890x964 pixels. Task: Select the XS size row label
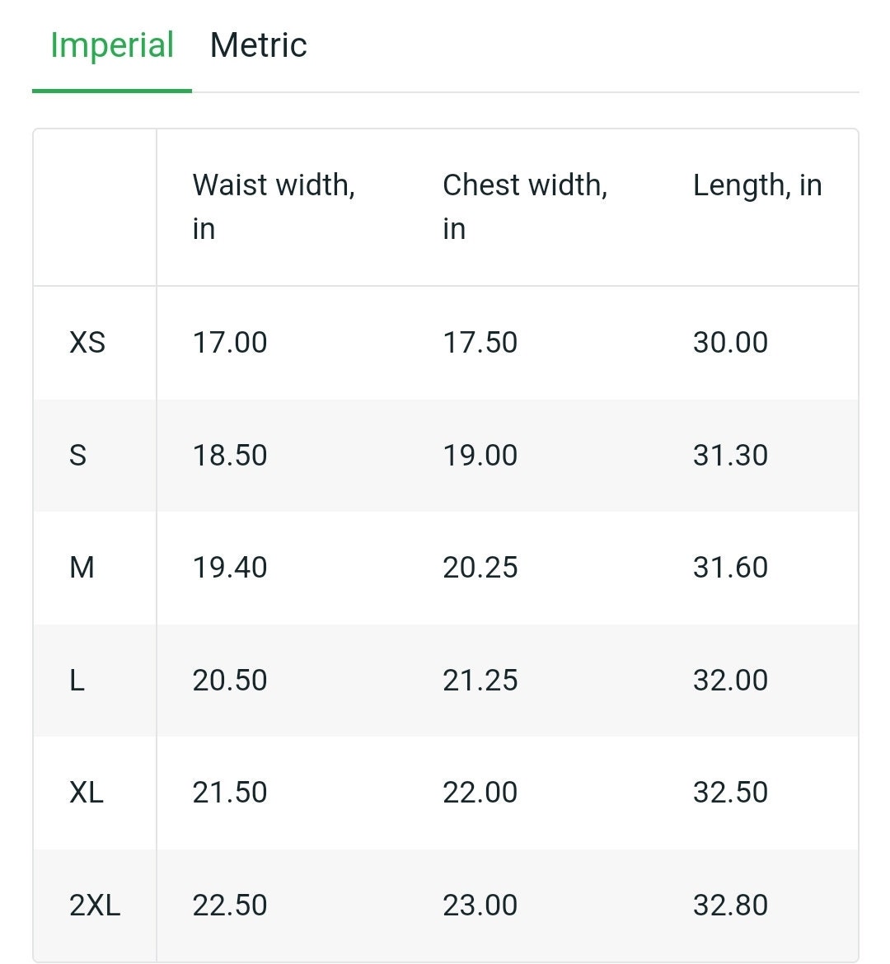[87, 343]
